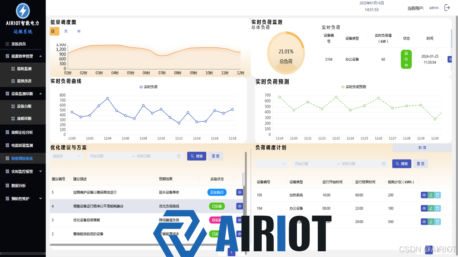Open eye view icon for device 104

(x=424, y=208)
